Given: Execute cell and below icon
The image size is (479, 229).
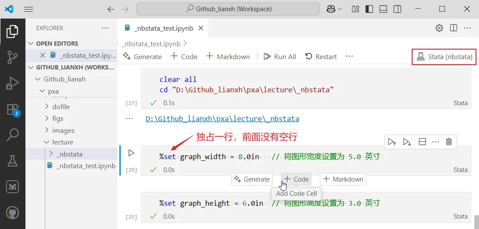Looking at the screenshot, I should coord(407,142).
